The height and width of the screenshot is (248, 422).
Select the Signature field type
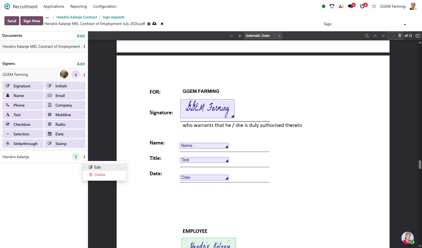(23, 86)
